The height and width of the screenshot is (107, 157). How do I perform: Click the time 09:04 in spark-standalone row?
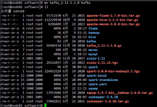[x=82, y=80]
